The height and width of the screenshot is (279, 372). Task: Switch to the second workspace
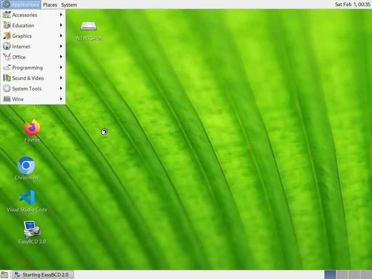342,275
